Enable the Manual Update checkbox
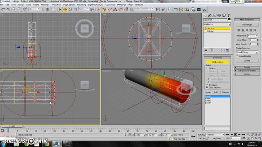Image resolution: width=262 pixels, height=147 pixels. [237, 56]
